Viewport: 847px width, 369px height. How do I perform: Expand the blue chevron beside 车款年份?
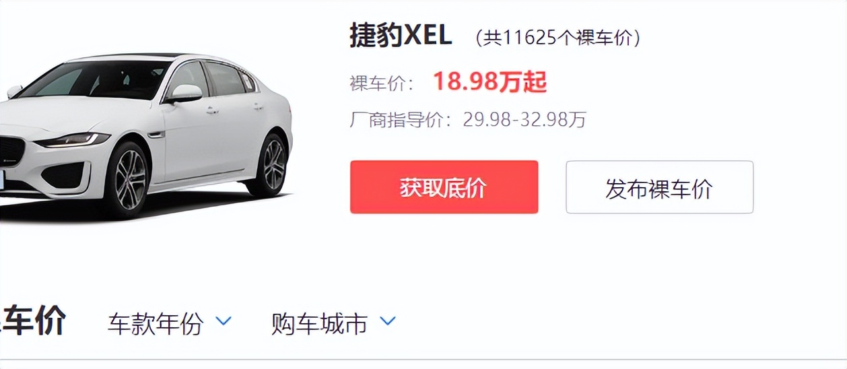223,321
